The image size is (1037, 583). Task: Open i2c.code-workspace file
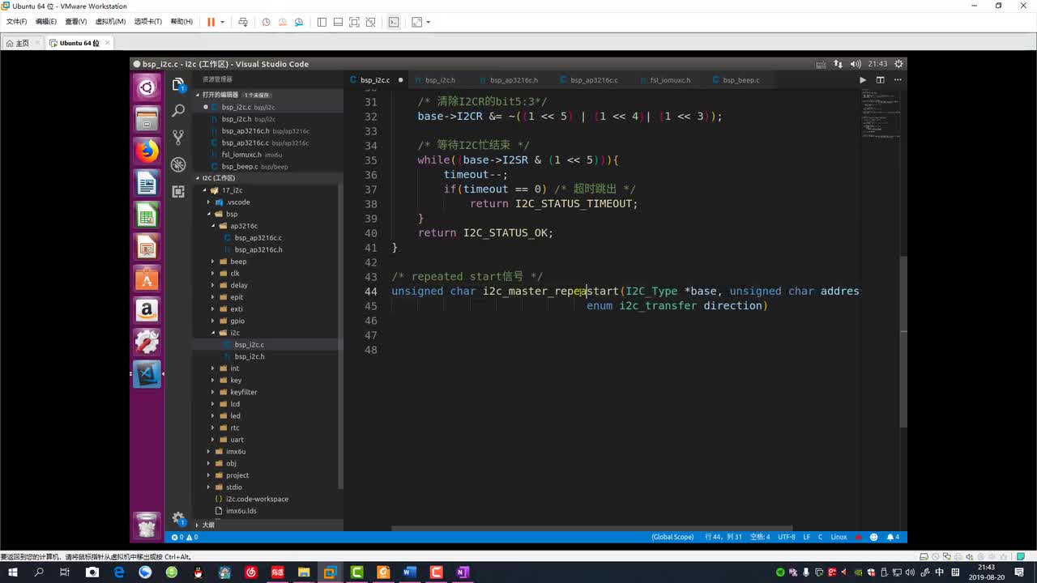257,499
